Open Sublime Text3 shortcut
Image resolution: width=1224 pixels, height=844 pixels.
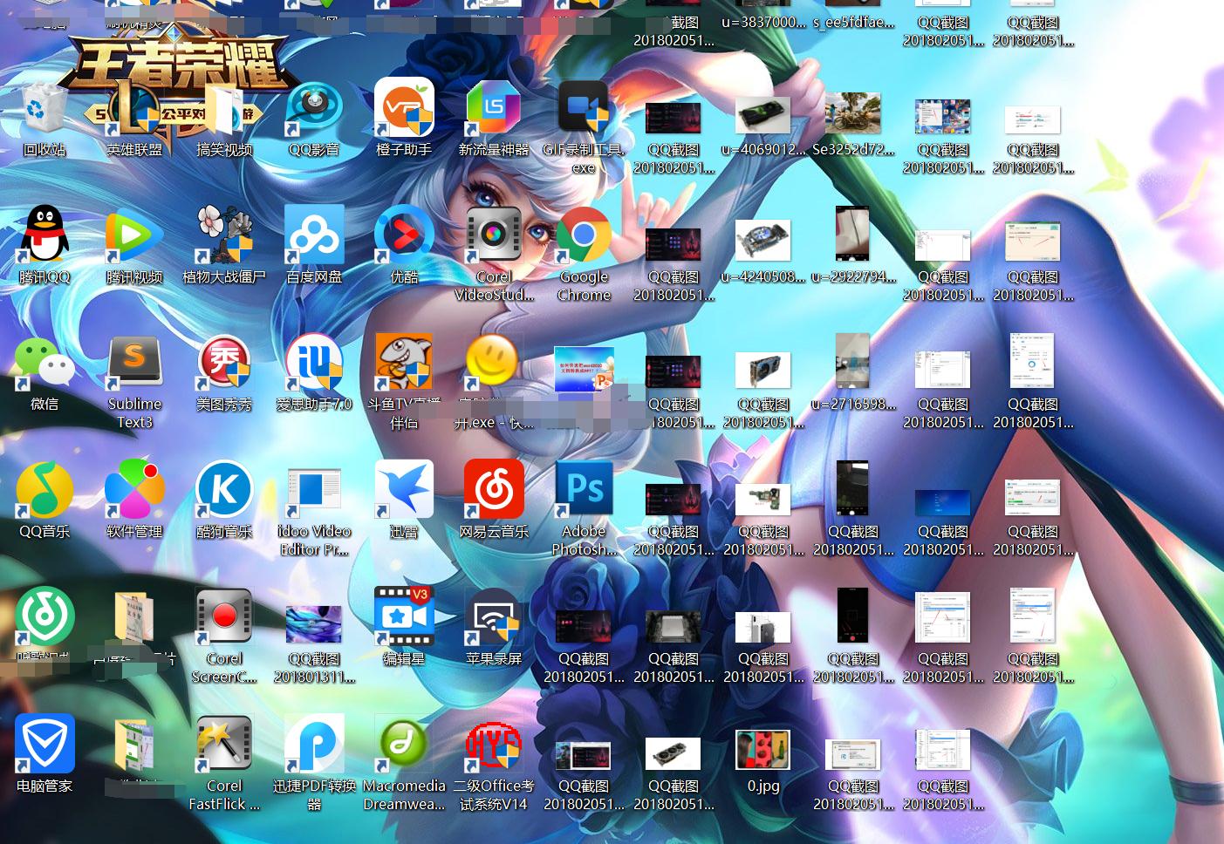(134, 364)
